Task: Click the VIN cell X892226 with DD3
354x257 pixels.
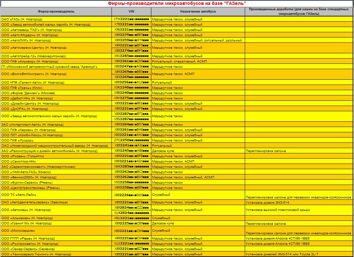Action: [131, 195]
